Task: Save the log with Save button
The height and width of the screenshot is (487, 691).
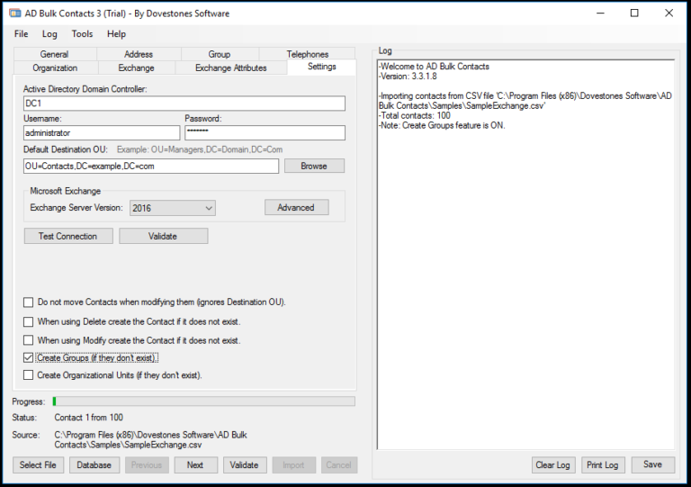Action: 652,464
